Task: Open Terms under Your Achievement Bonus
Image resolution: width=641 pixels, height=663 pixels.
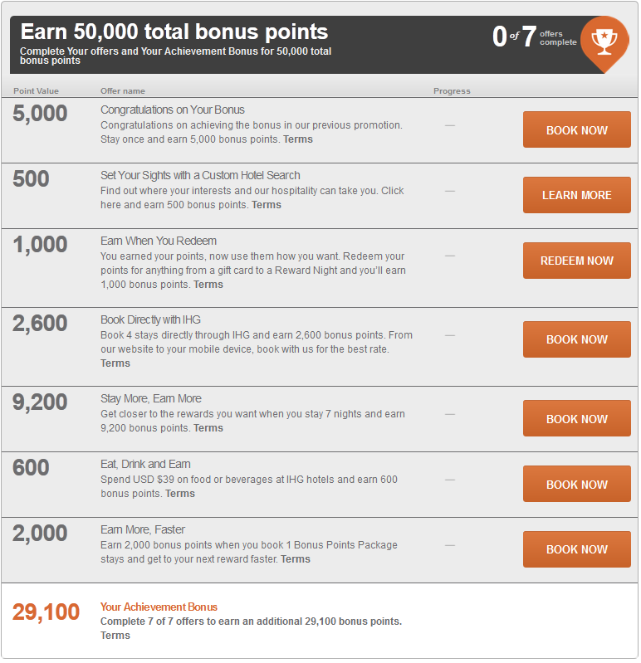Action: coord(115,635)
